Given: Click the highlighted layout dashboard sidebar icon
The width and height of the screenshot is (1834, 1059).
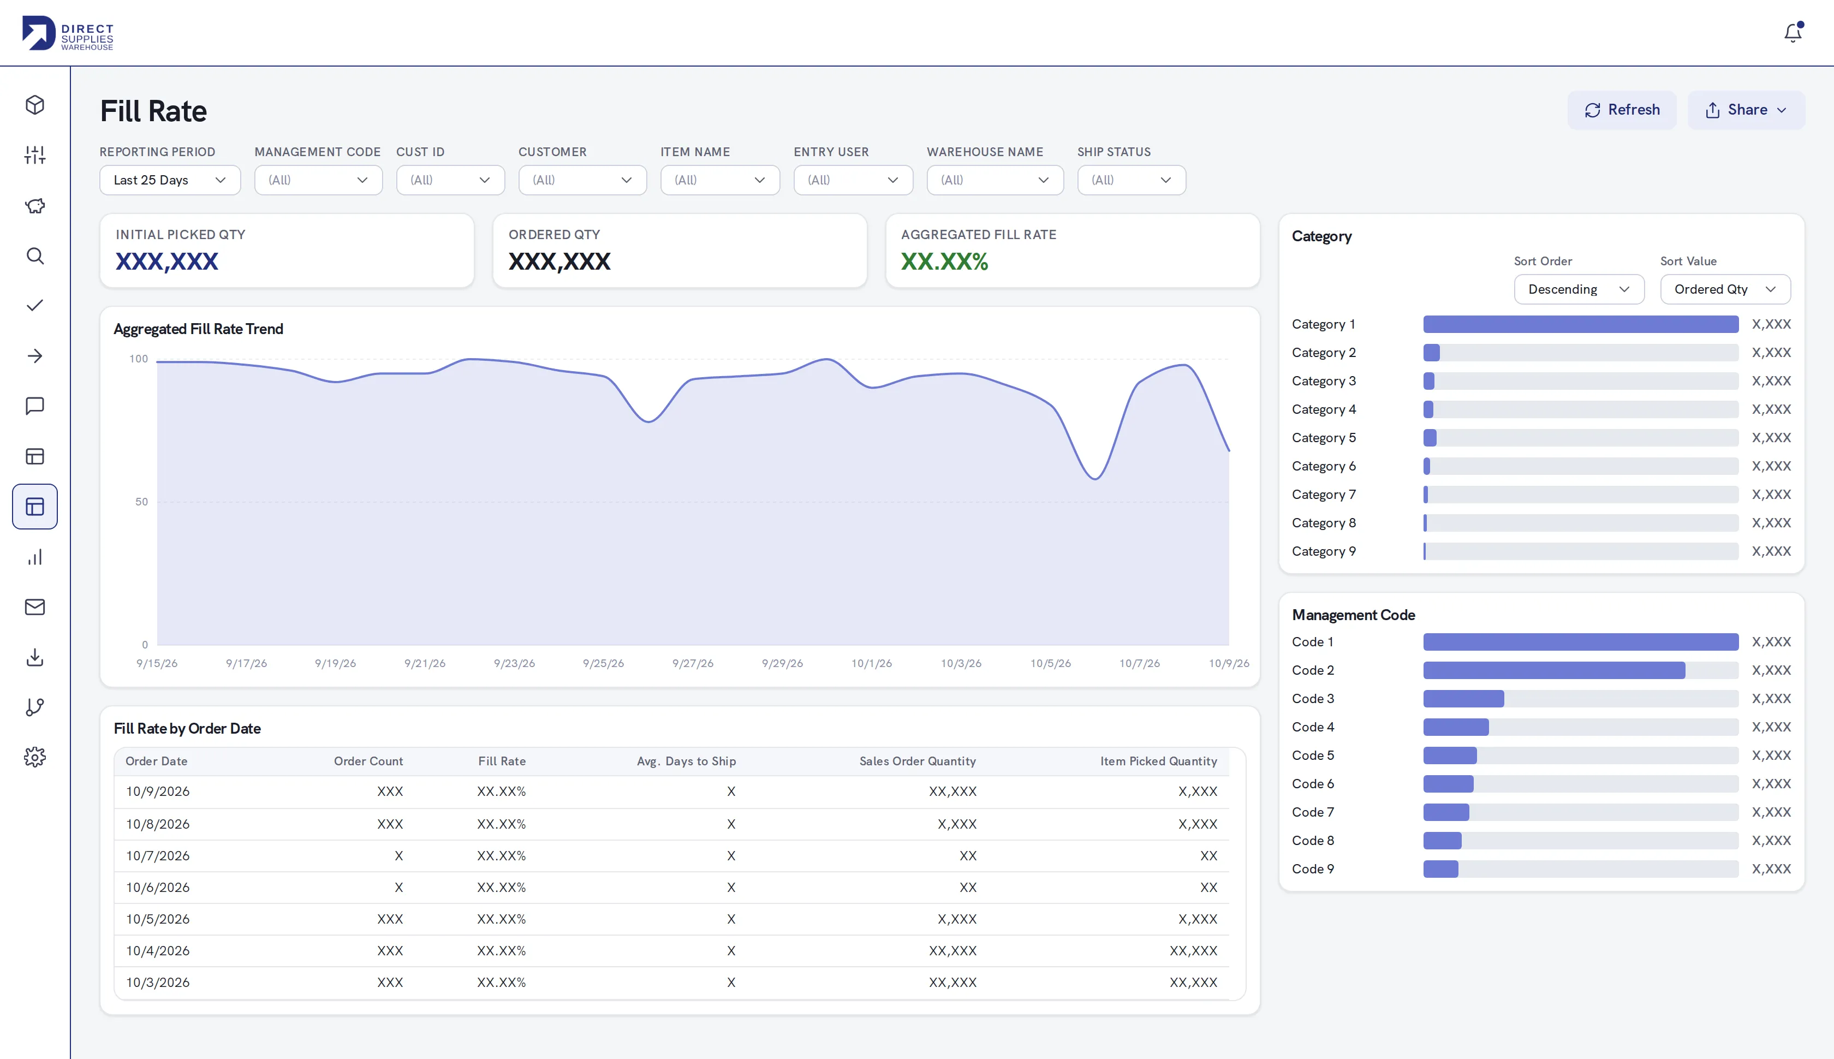Looking at the screenshot, I should 35,506.
